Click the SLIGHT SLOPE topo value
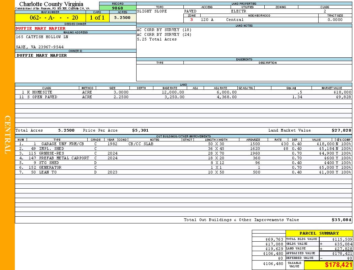This screenshot has height=270, width=354. pos(152,11)
